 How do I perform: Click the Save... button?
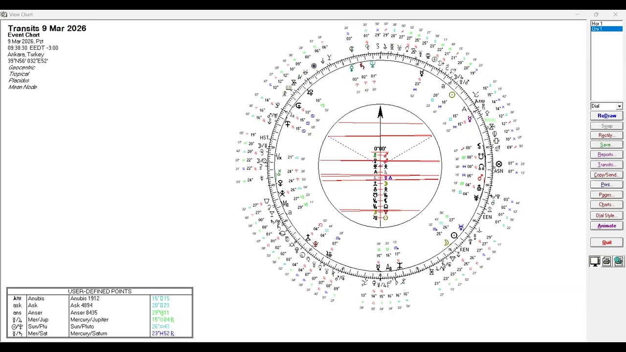pos(606,145)
